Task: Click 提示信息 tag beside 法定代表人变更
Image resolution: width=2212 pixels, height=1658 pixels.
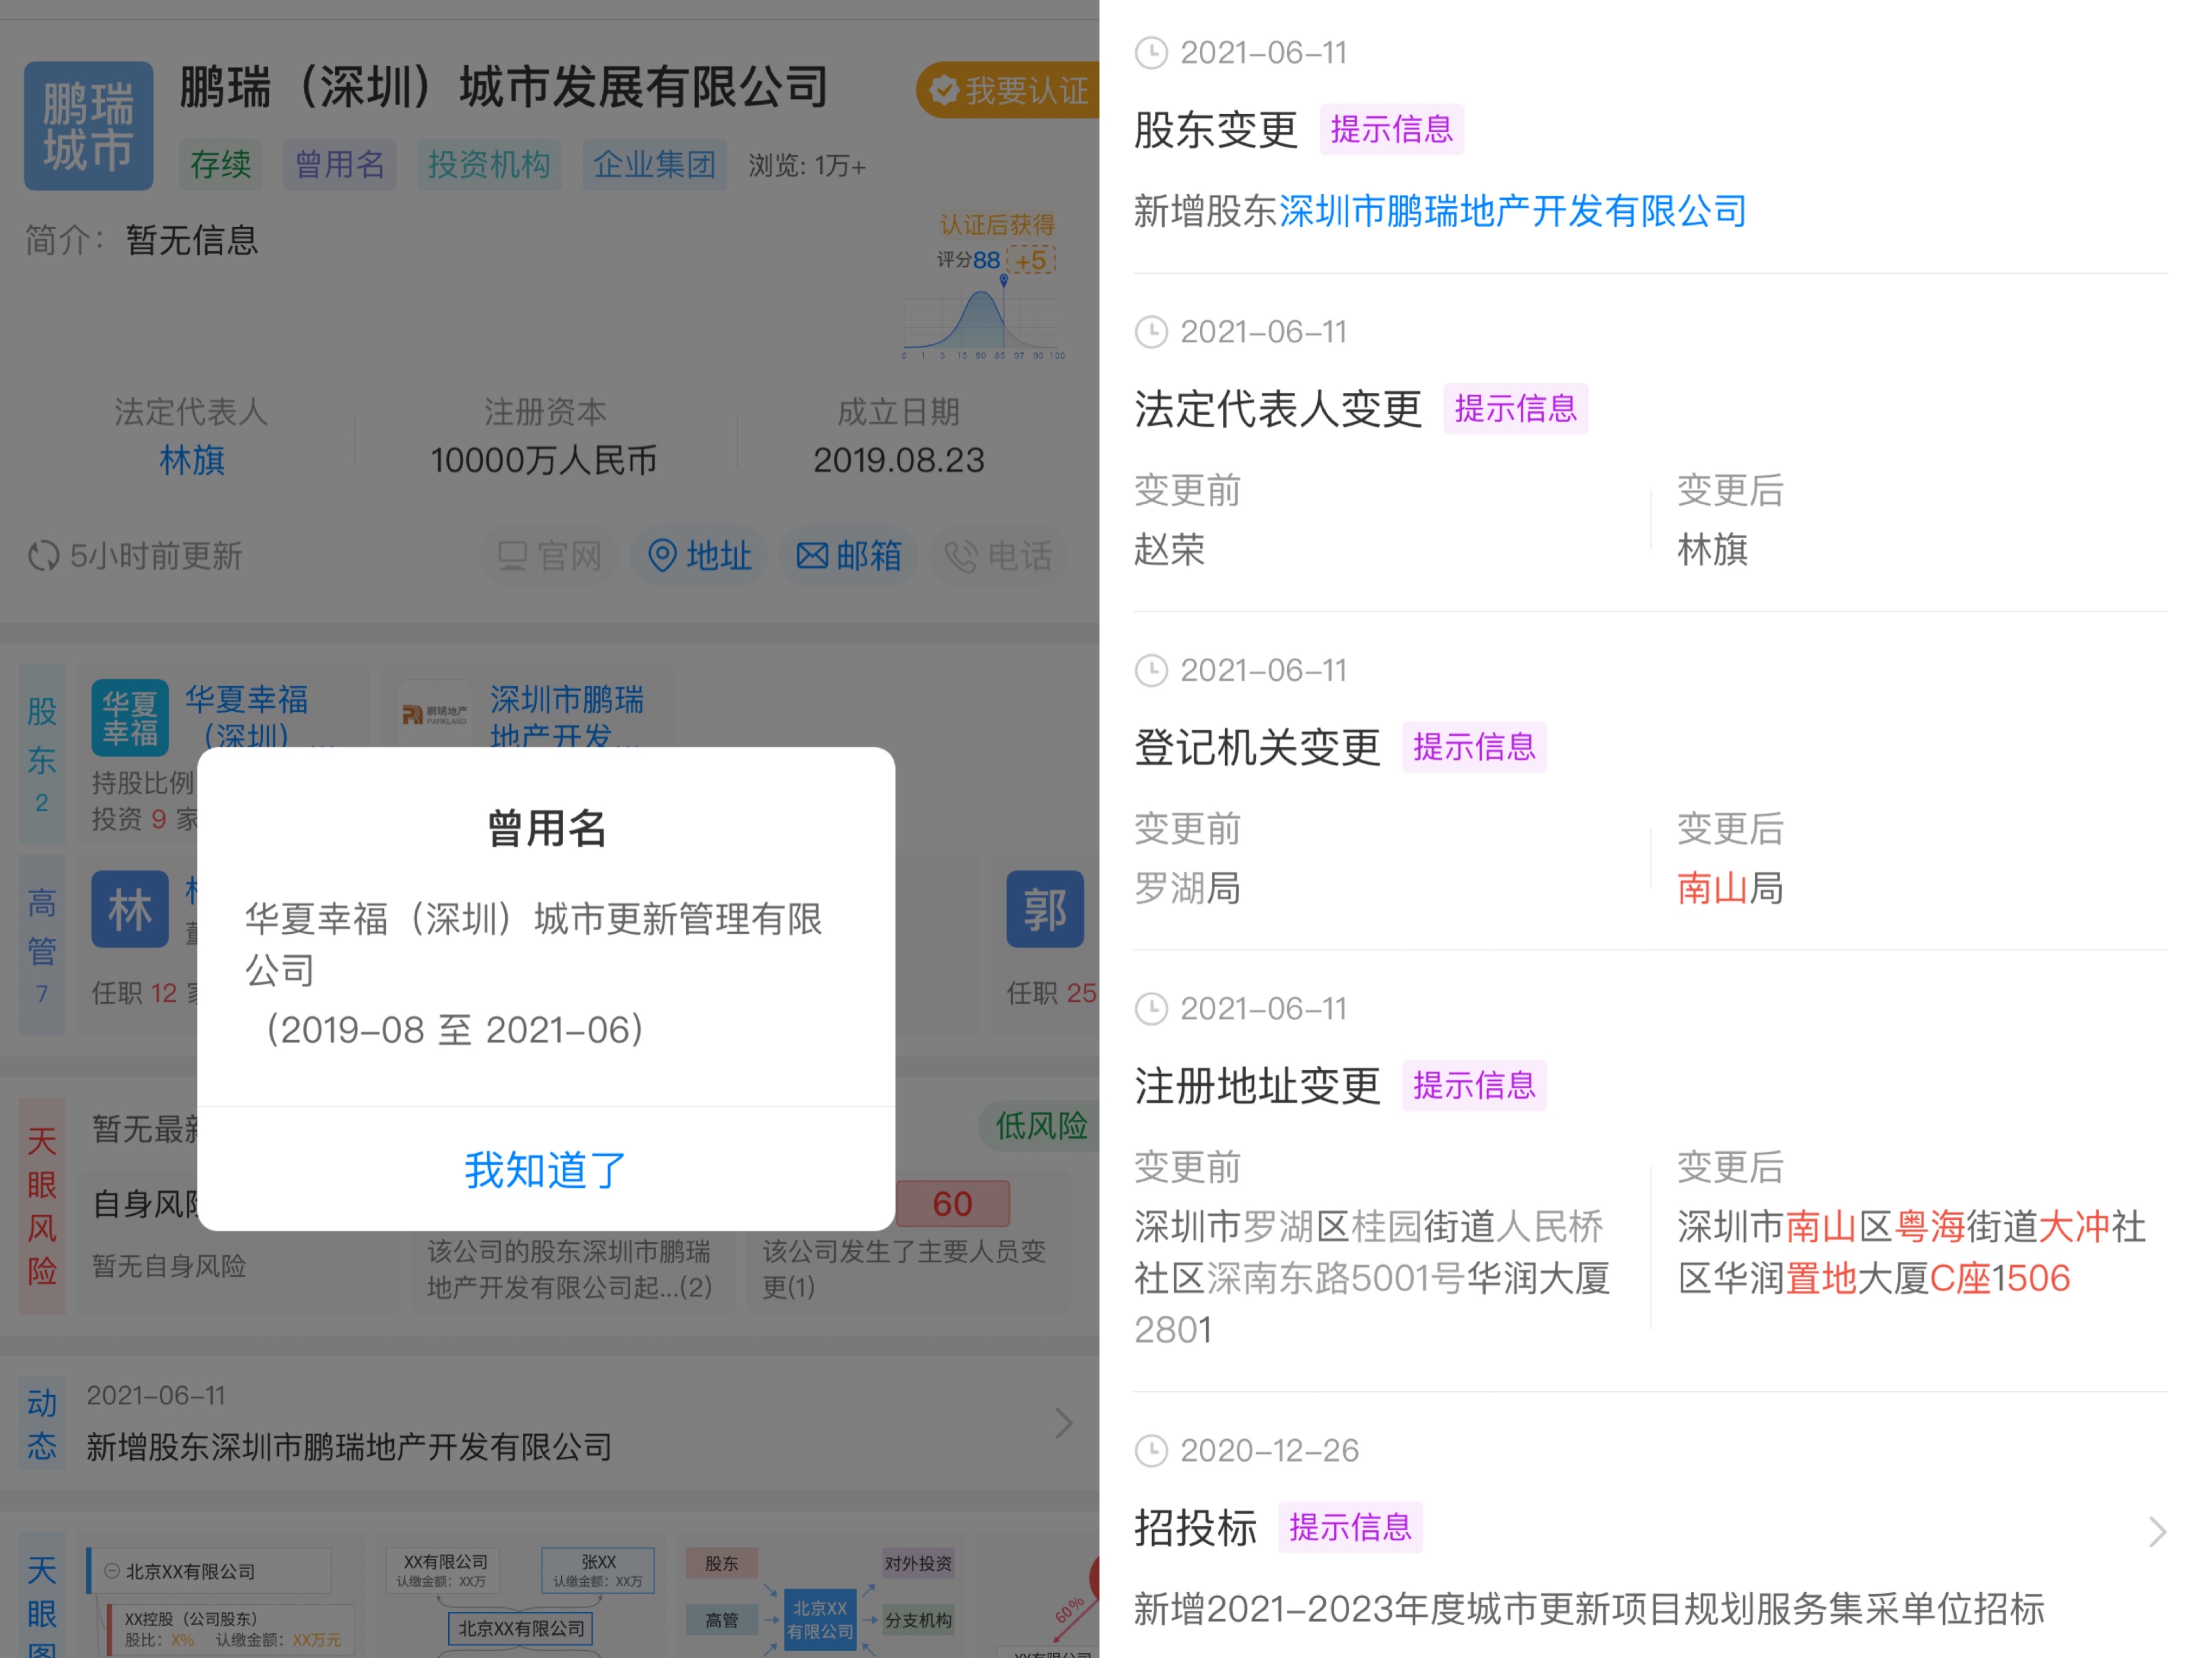Action: pos(1516,409)
